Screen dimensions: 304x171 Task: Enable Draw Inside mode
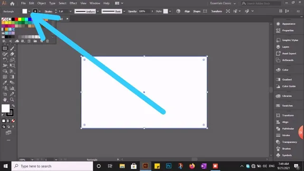click(x=13, y=127)
